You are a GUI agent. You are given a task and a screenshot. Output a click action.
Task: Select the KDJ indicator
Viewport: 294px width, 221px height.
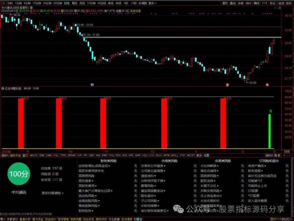pos(145,155)
